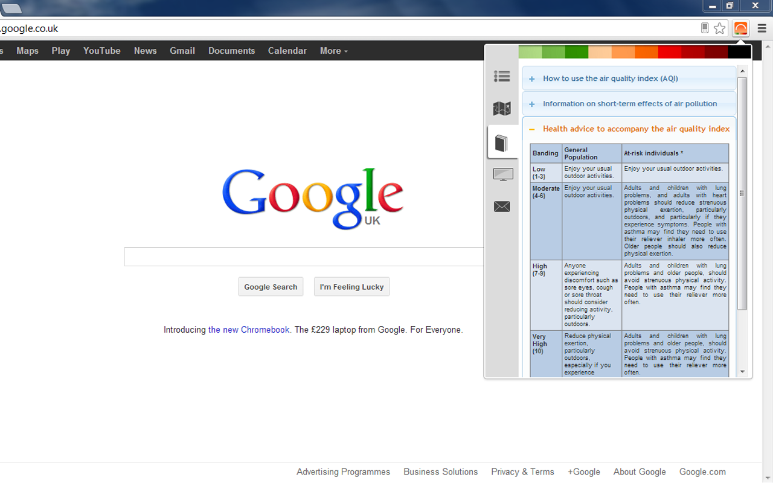The height and width of the screenshot is (483, 773).
Task: Click the At-risk individuals header cell
Action: (675, 153)
